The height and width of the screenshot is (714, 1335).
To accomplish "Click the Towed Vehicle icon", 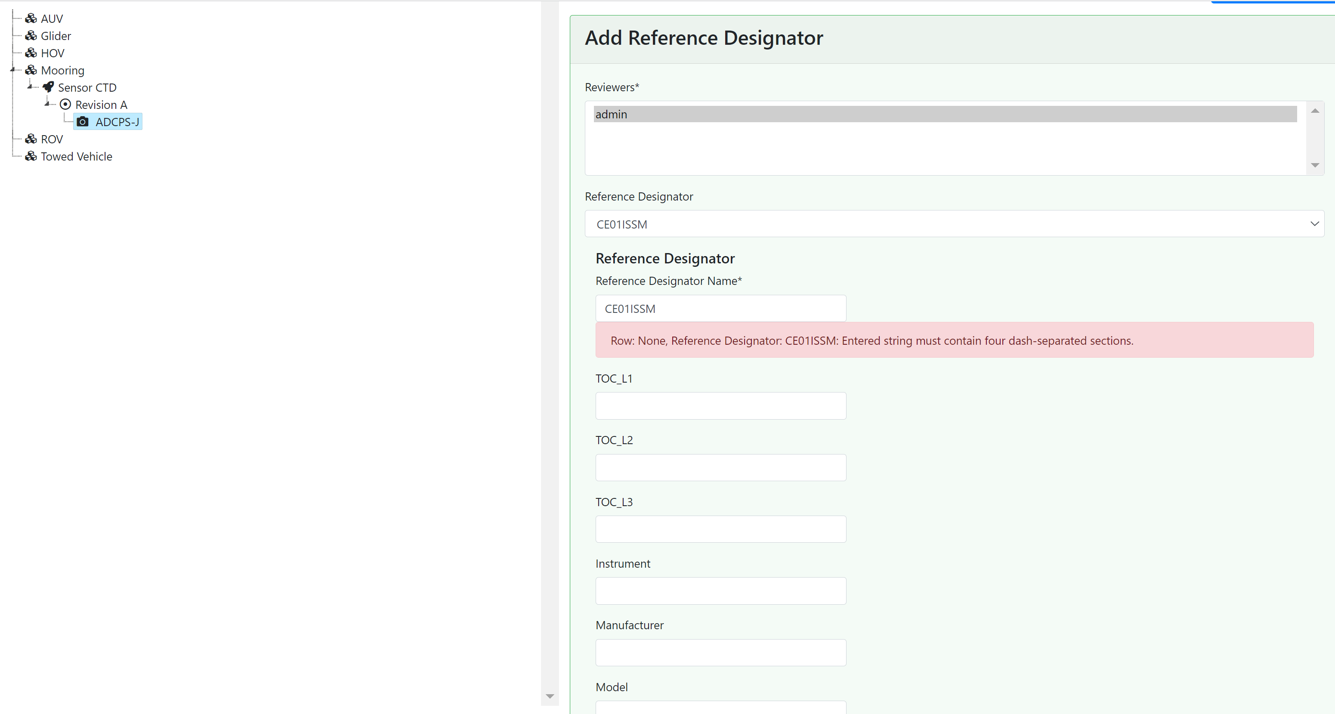I will (31, 156).
